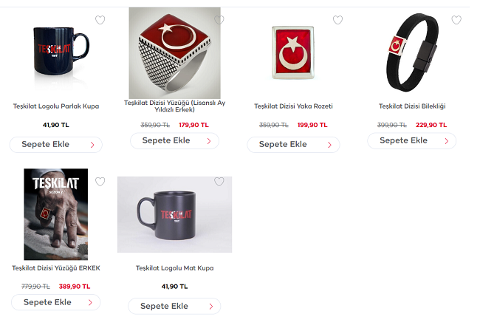Click Sepete Ekle under Yaka Rozeti

pos(293,145)
